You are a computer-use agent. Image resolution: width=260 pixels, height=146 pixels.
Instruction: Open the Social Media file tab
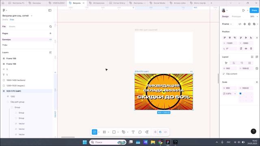pyautogui.click(x=158, y=3)
